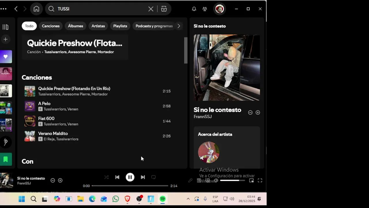Screen dimensions: 369x208
Task: Open Connect to a device icon
Action: [207, 181]
